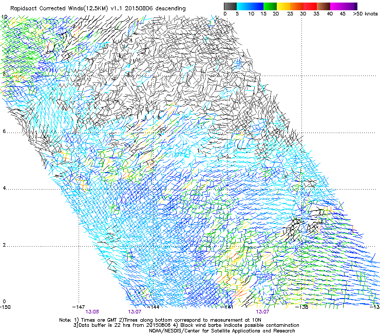The image size is (380, 334).
Task: Pick the red 30–35 knot legend color
Action: tap(310, 6)
